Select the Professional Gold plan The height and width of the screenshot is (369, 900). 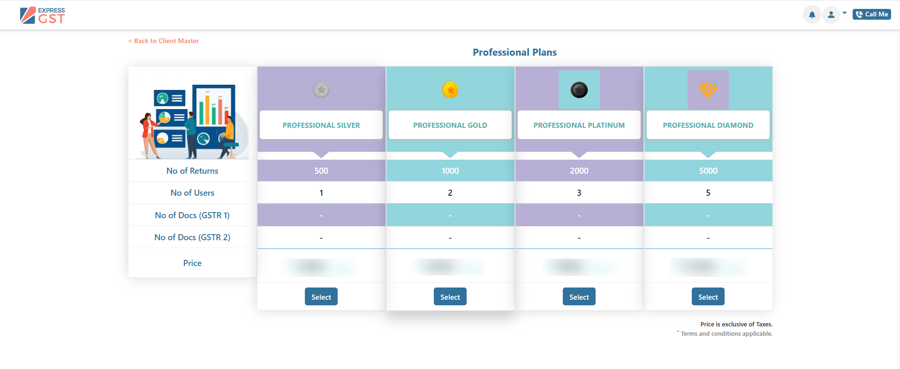[x=450, y=297]
